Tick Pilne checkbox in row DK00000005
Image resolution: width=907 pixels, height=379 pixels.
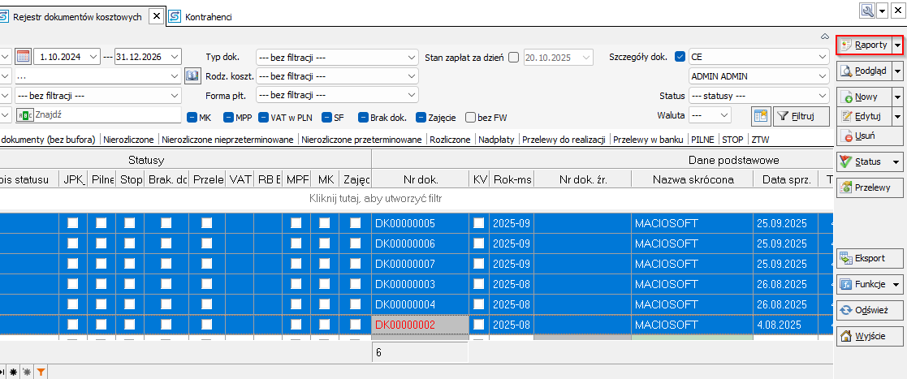(x=101, y=223)
